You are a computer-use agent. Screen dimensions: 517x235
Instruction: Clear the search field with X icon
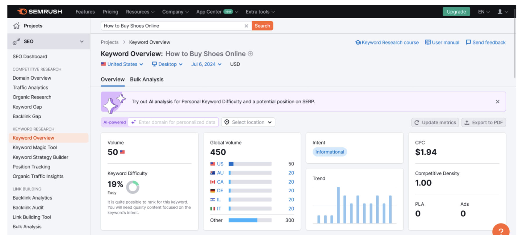pos(246,26)
